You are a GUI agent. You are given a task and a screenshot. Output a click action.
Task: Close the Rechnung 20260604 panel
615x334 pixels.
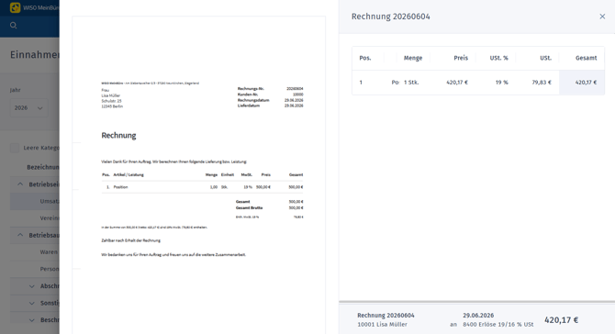click(602, 17)
